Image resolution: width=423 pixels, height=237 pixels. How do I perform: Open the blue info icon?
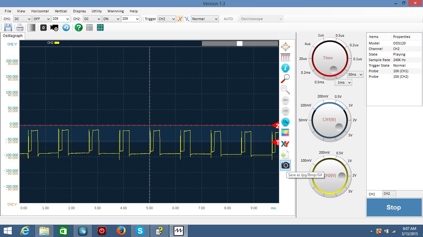285,68
